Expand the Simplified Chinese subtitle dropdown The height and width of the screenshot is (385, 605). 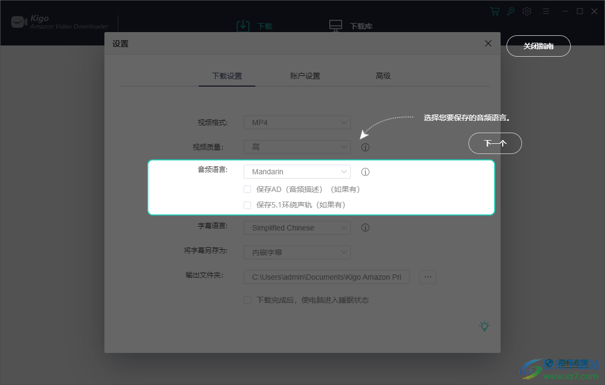pos(297,228)
